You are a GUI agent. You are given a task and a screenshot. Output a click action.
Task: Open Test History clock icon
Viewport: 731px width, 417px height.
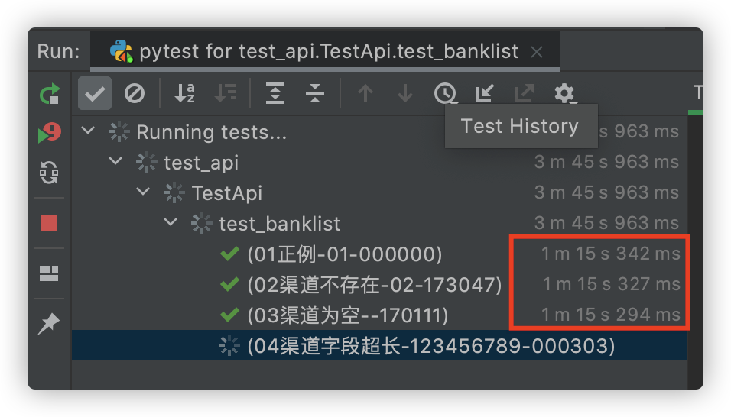coord(445,93)
